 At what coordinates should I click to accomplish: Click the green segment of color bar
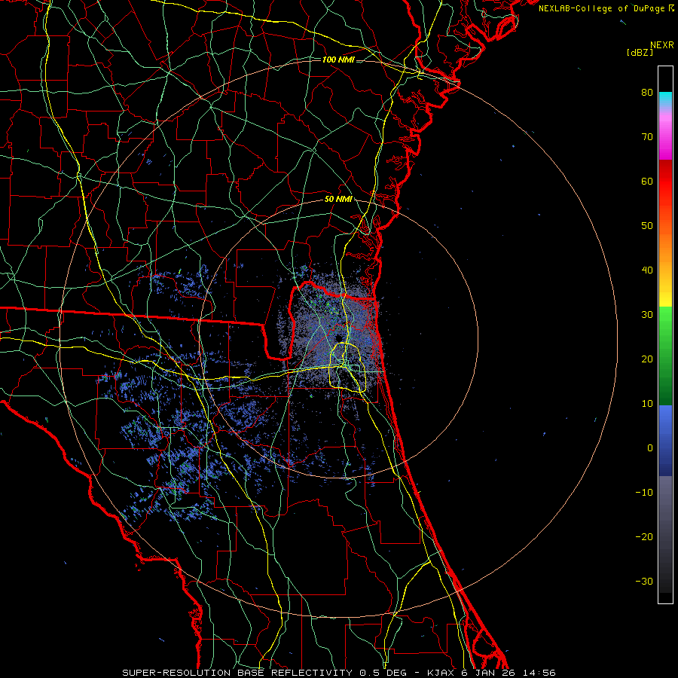click(665, 356)
